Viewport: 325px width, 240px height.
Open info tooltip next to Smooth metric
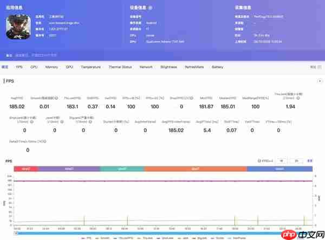coord(56,98)
